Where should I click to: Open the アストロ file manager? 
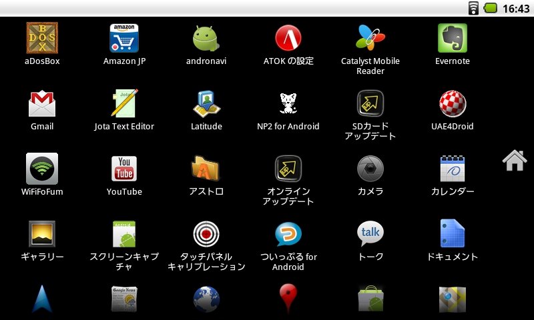[x=206, y=169]
